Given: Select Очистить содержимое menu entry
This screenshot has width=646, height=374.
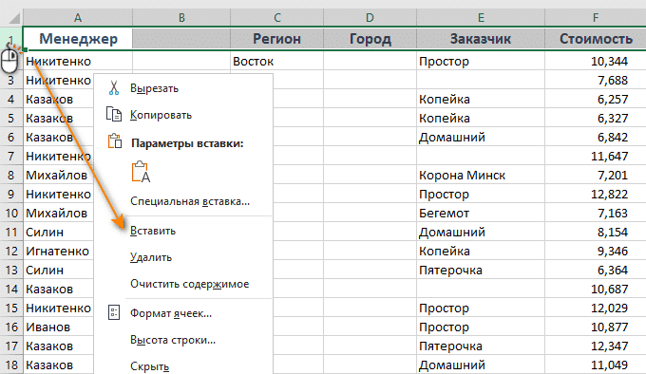Looking at the screenshot, I should coord(189,284).
